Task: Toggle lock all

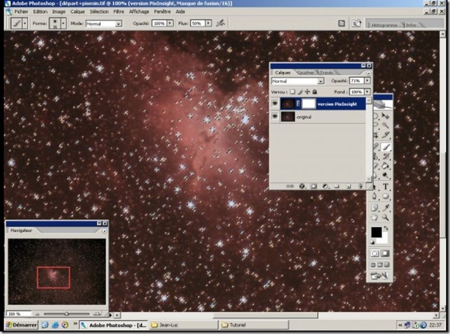Action: 315,91
